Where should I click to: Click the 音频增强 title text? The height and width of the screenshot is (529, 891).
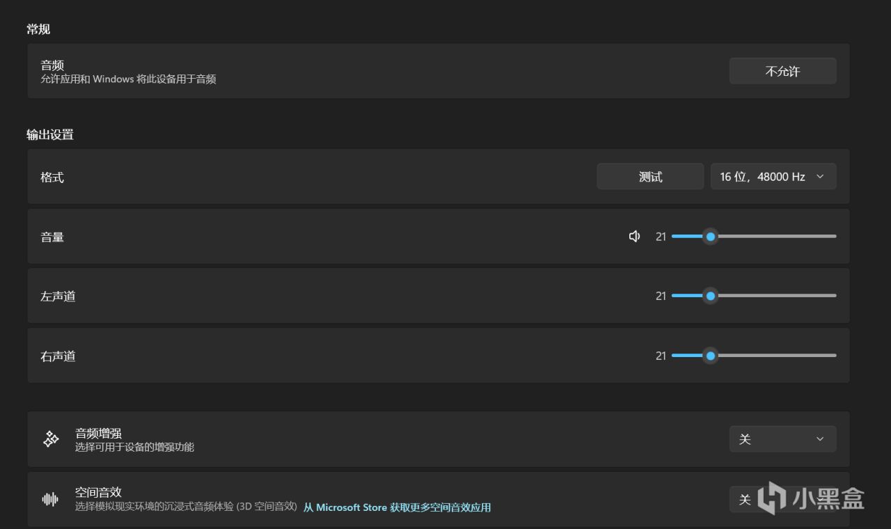(98, 434)
